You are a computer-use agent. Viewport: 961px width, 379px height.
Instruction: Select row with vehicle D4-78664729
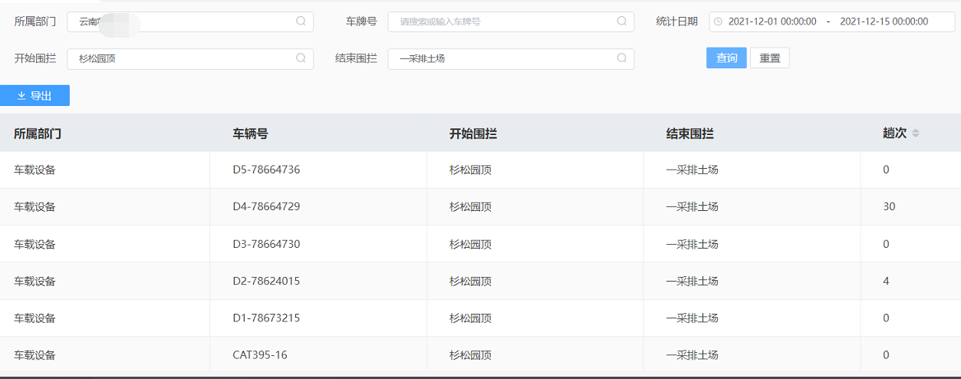(x=266, y=206)
